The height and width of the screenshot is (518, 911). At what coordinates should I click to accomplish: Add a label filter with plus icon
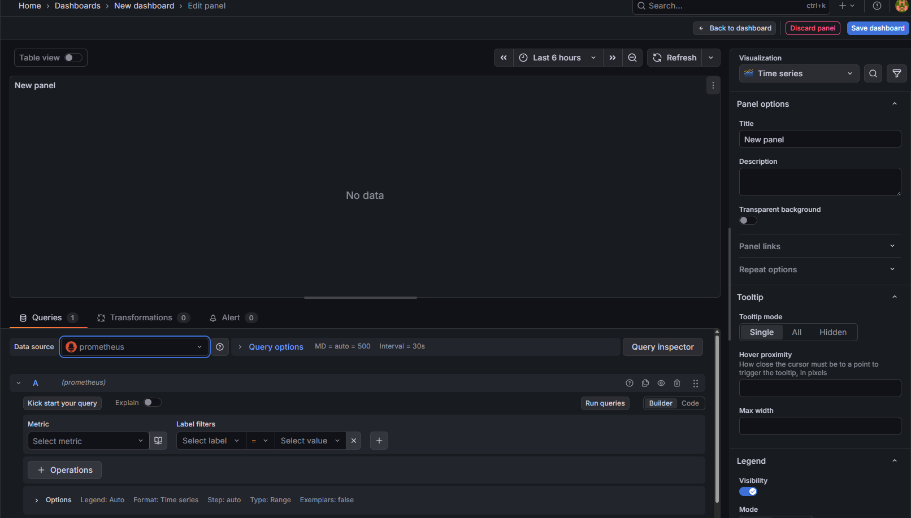[379, 441]
